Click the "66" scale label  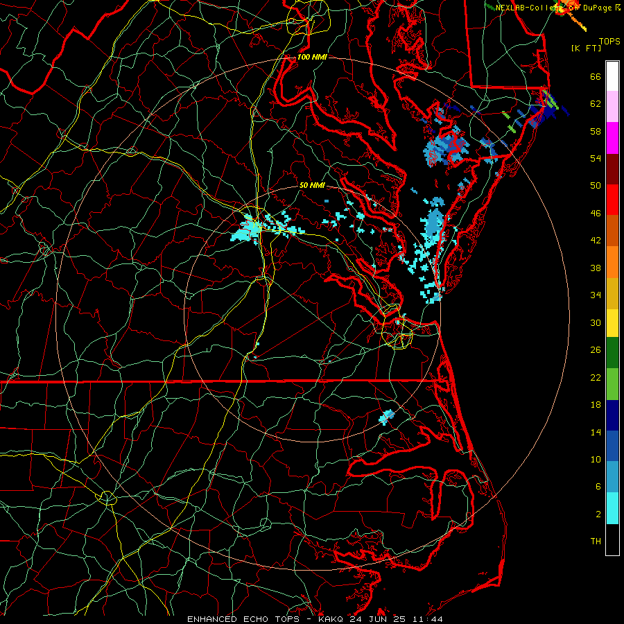tap(596, 77)
